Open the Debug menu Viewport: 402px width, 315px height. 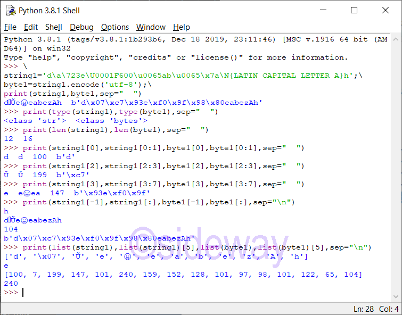coord(81,27)
